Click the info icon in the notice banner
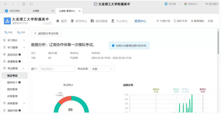The width and height of the screenshot is (221, 114). pos(113,46)
